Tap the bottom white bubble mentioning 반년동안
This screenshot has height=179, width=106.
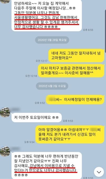[x=47, y=166]
